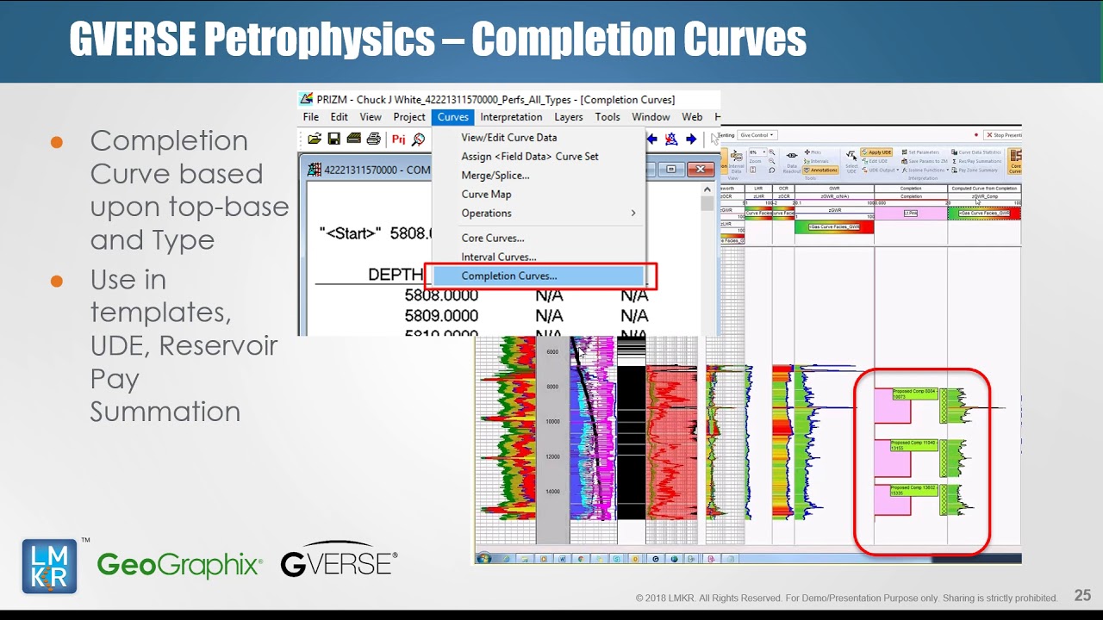This screenshot has width=1103, height=620.
Task: Open the Window menu
Action: (651, 117)
